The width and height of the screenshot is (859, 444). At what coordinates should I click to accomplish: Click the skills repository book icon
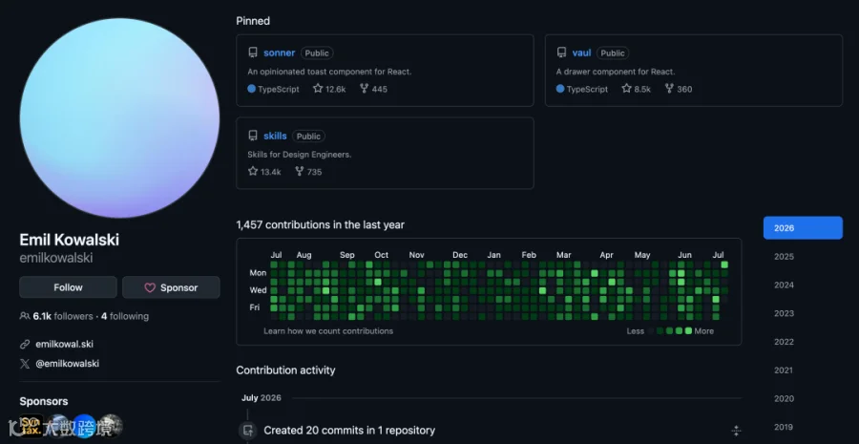(253, 136)
